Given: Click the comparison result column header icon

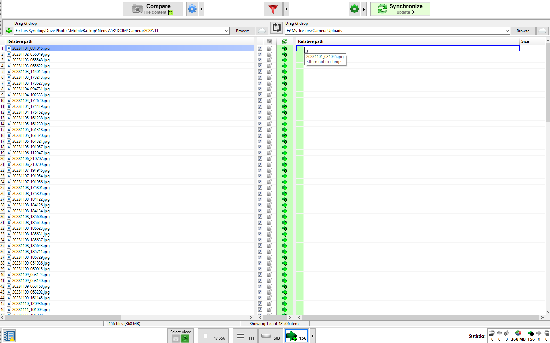Looking at the screenshot, I should [270, 41].
